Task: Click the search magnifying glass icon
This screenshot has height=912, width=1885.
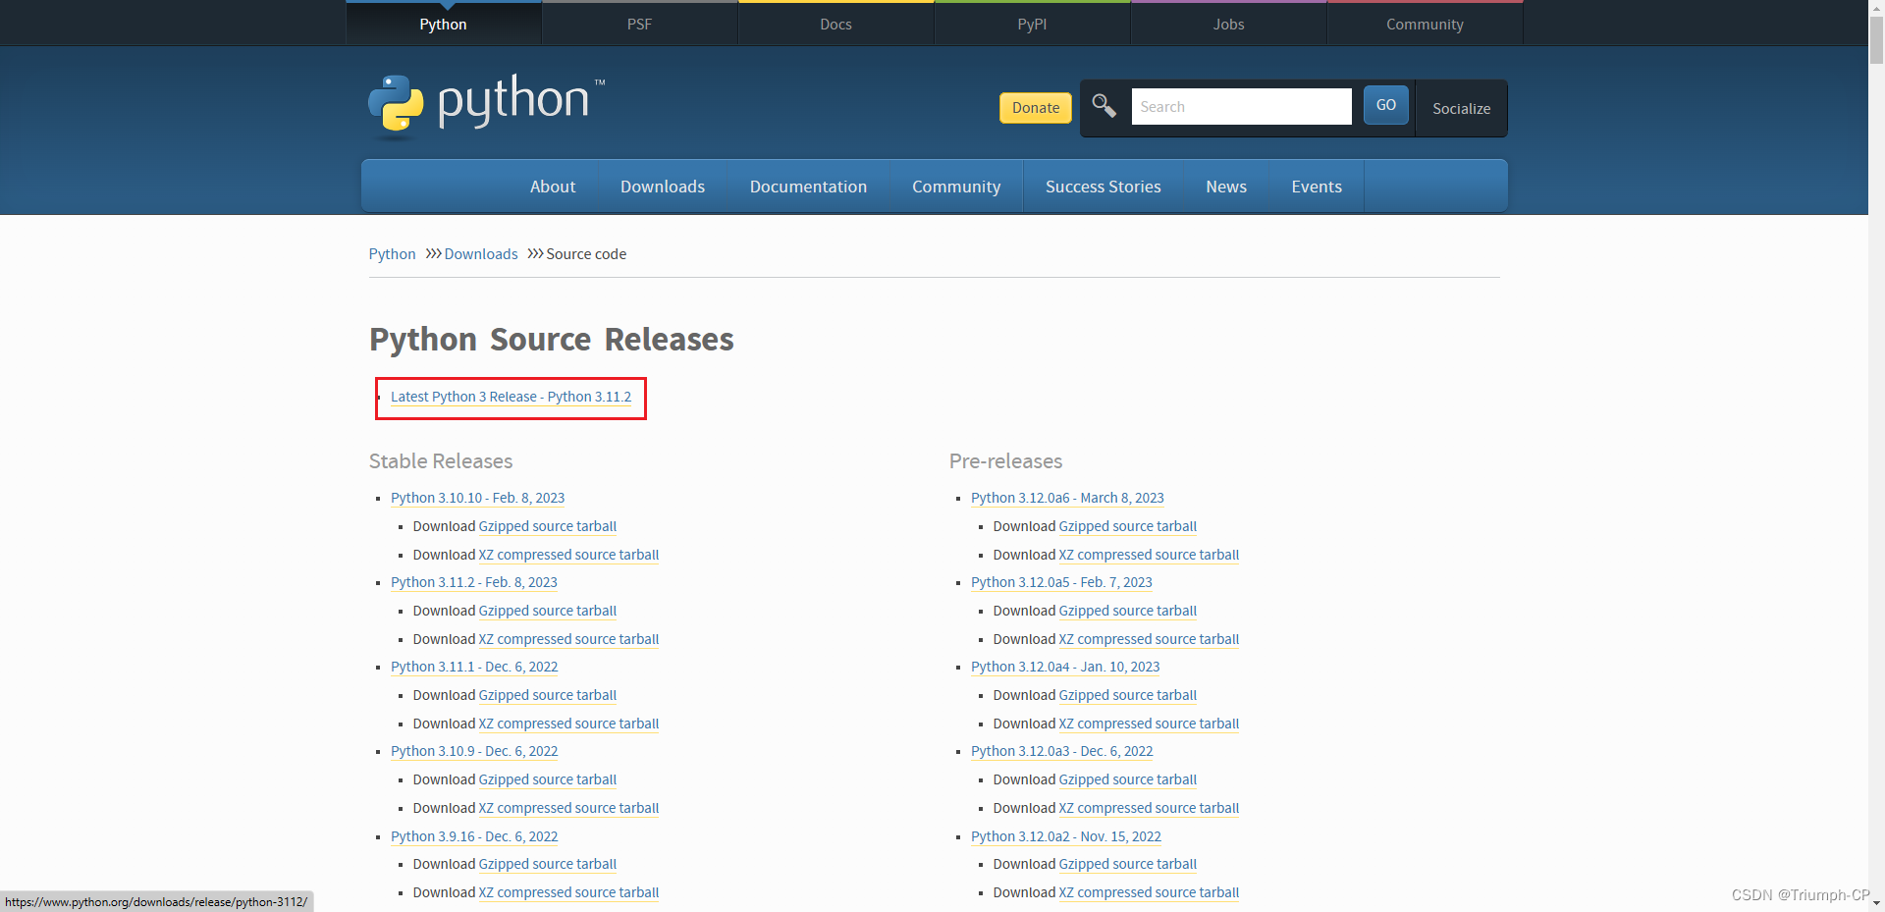Action: pyautogui.click(x=1103, y=106)
